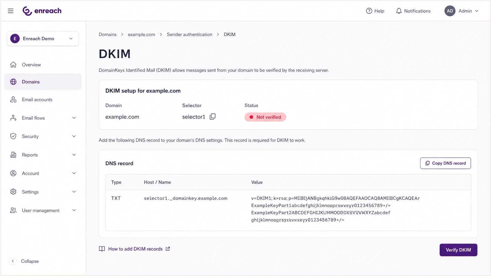Click Collapse label in sidebar
This screenshot has height=276, width=491.
click(30, 261)
